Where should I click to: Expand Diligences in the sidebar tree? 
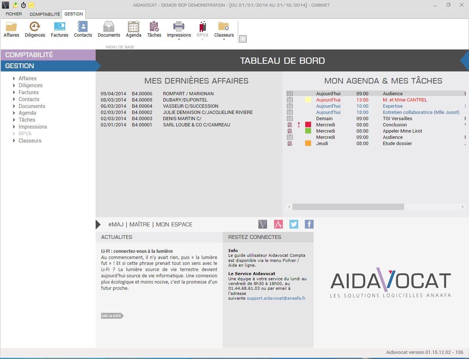pos(14,85)
